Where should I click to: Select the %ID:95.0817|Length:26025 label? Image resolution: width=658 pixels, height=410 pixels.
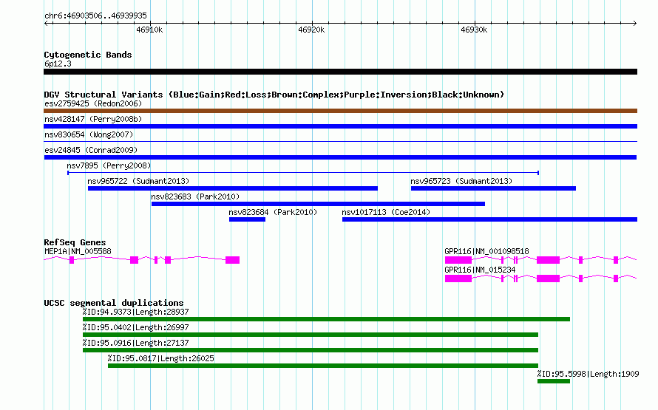(160, 358)
